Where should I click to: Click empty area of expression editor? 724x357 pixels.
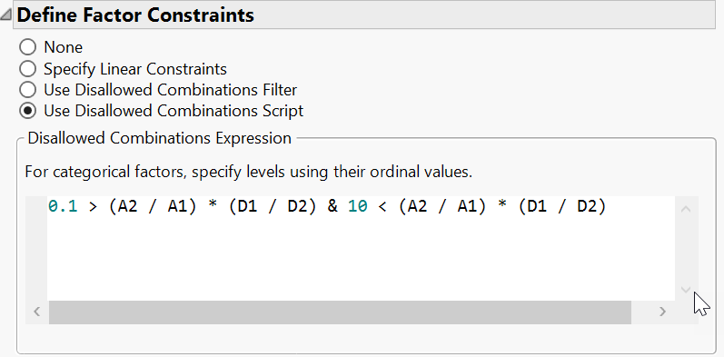360,259
